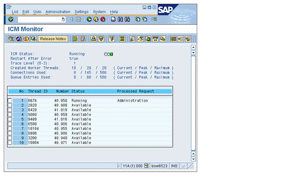Click the green Back arrow icon
This screenshot has height=189, width=299.
click(x=89, y=19)
